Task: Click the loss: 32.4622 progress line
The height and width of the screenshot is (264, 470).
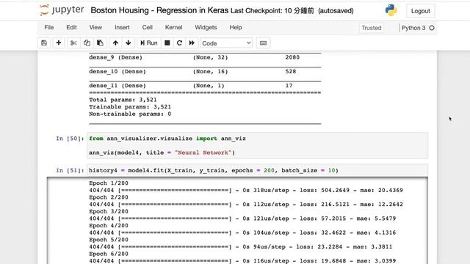Action: click(x=242, y=232)
